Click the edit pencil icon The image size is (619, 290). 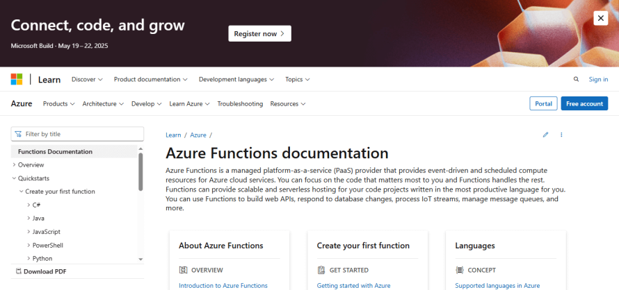[x=545, y=135]
